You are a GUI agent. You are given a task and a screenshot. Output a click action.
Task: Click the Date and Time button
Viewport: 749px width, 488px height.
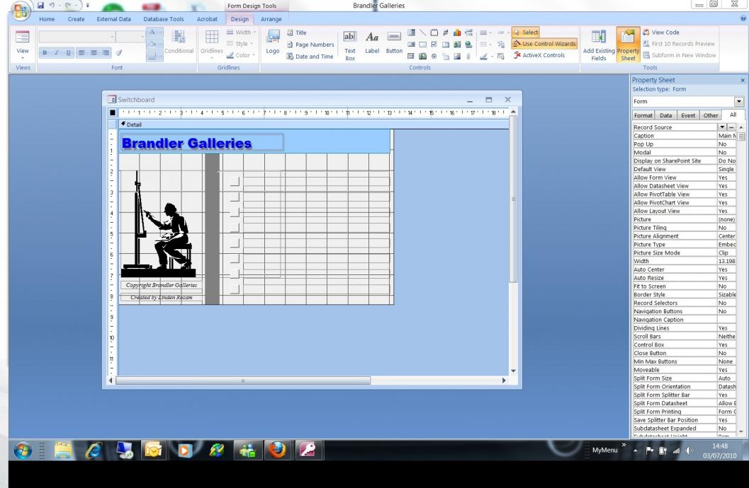point(310,57)
